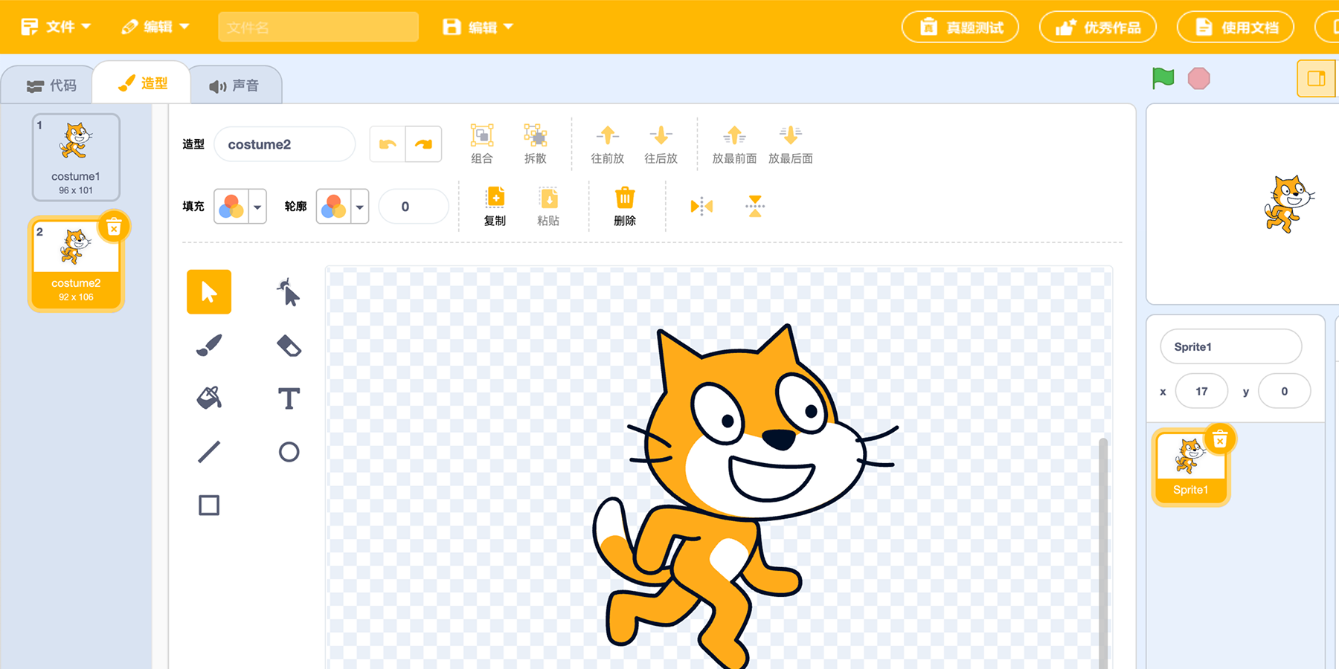This screenshot has width=1339, height=669.
Task: Open the 轮廓 outline color dropdown arrow
Action: (x=360, y=207)
